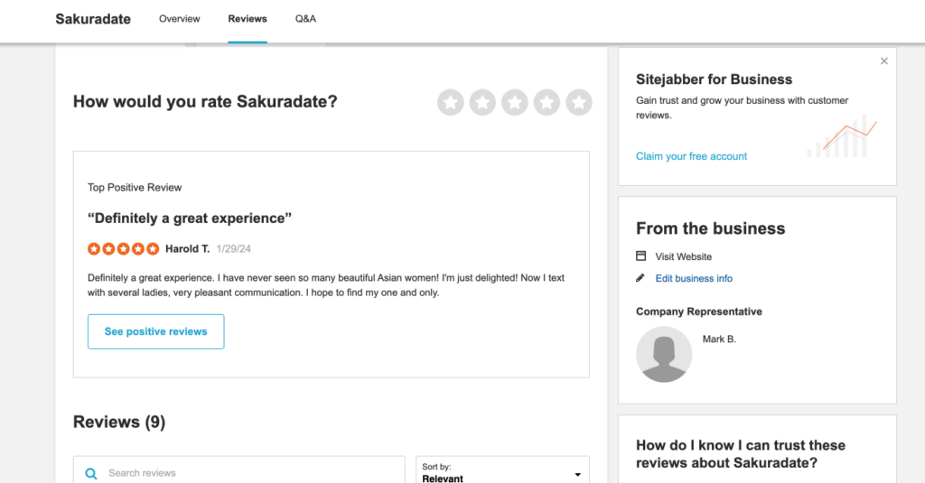Rate Sakuradate five stars
Viewport: 925px width, 483px height.
point(579,103)
